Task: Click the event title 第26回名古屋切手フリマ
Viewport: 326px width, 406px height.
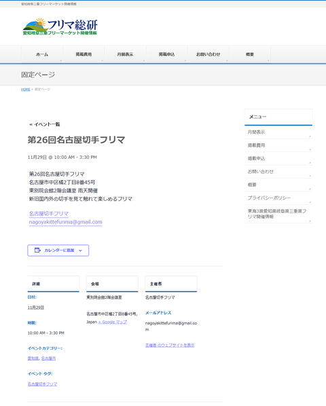Action: (76, 140)
